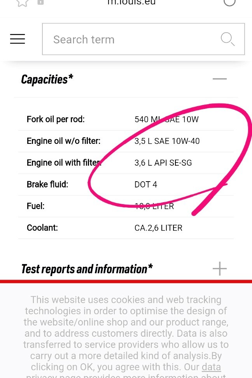Open the hamburger menu

point(17,39)
